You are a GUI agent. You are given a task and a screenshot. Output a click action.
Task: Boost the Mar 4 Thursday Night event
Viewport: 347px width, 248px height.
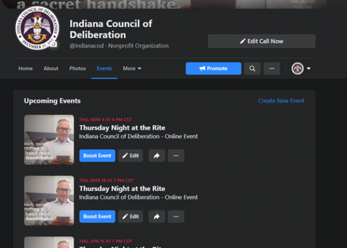tap(97, 156)
